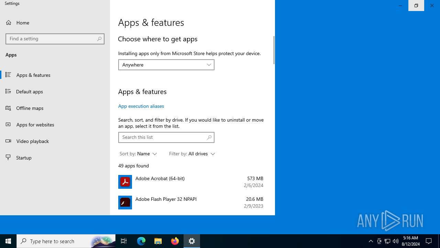
Task: Launch Firefox from taskbar
Action: click(175, 241)
